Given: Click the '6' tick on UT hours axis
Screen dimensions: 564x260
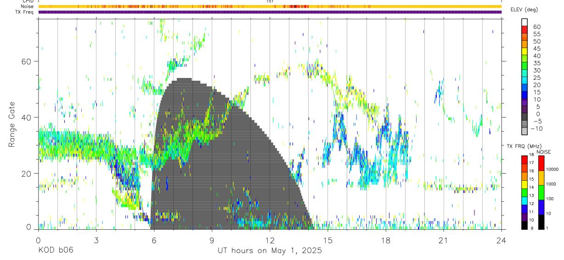Looking at the screenshot, I should click(154, 240).
